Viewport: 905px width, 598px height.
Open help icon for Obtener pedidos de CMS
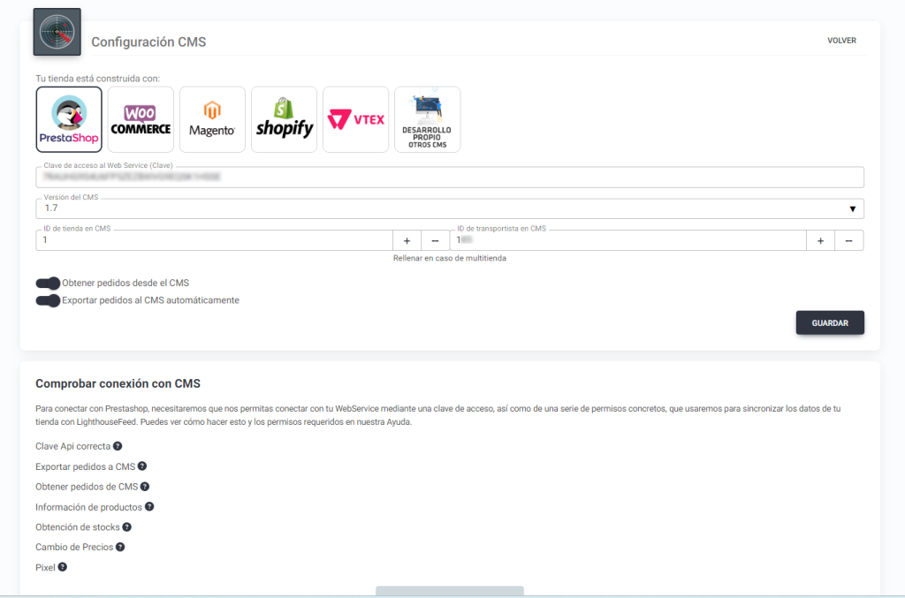pos(145,486)
